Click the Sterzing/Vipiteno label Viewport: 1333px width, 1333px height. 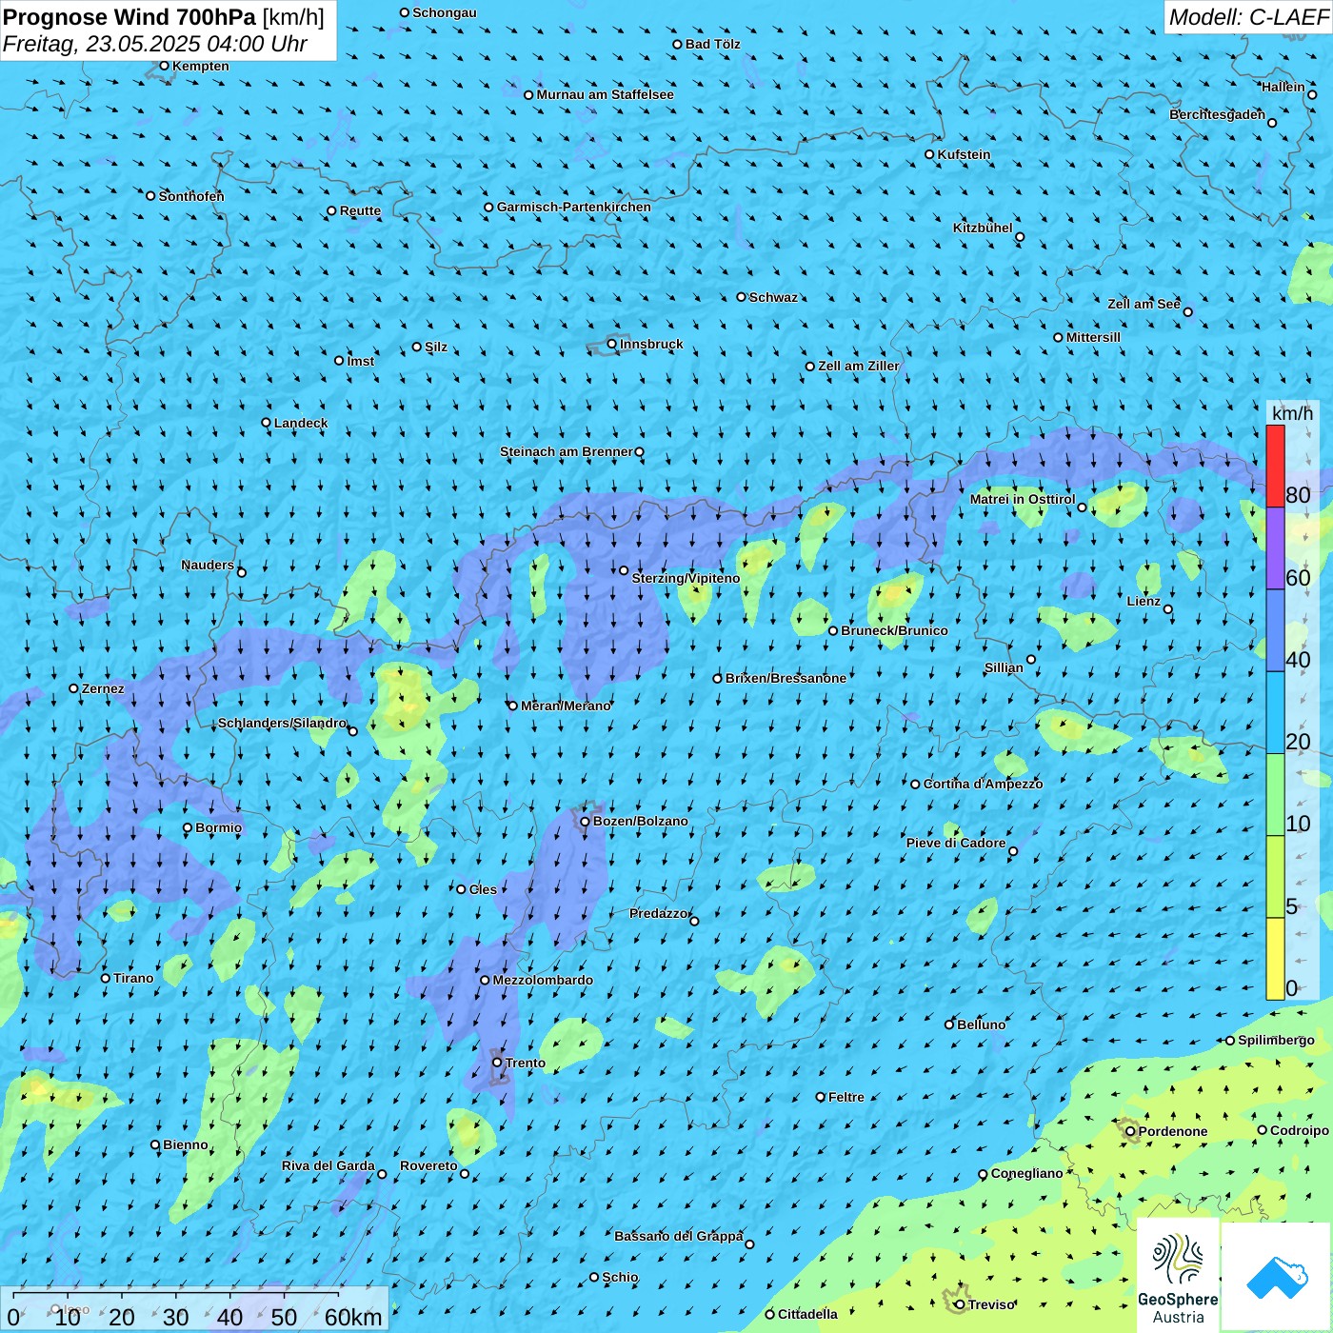(686, 578)
